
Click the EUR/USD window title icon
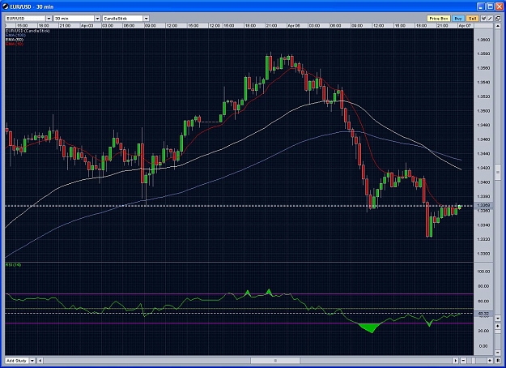(5, 6)
